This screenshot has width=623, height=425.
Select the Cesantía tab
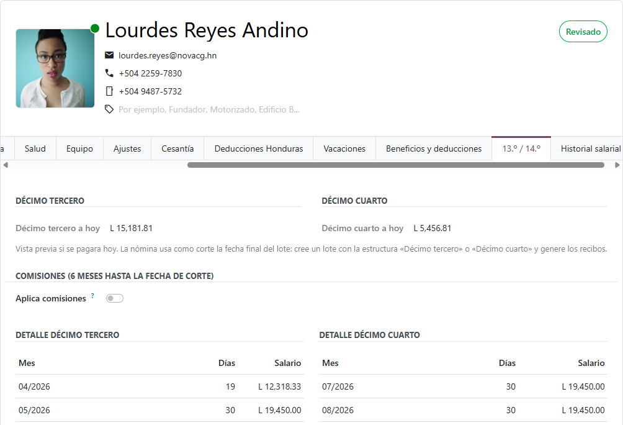tap(177, 149)
